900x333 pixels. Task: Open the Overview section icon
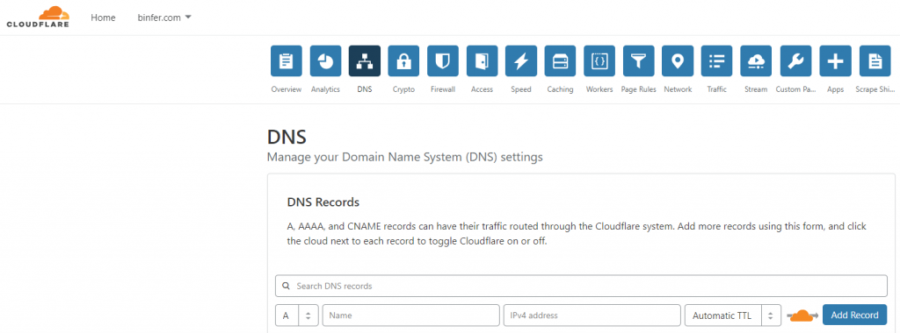coord(287,61)
